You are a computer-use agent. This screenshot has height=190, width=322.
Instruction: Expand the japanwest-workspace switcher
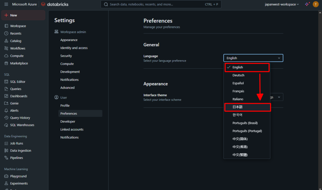click(282, 4)
